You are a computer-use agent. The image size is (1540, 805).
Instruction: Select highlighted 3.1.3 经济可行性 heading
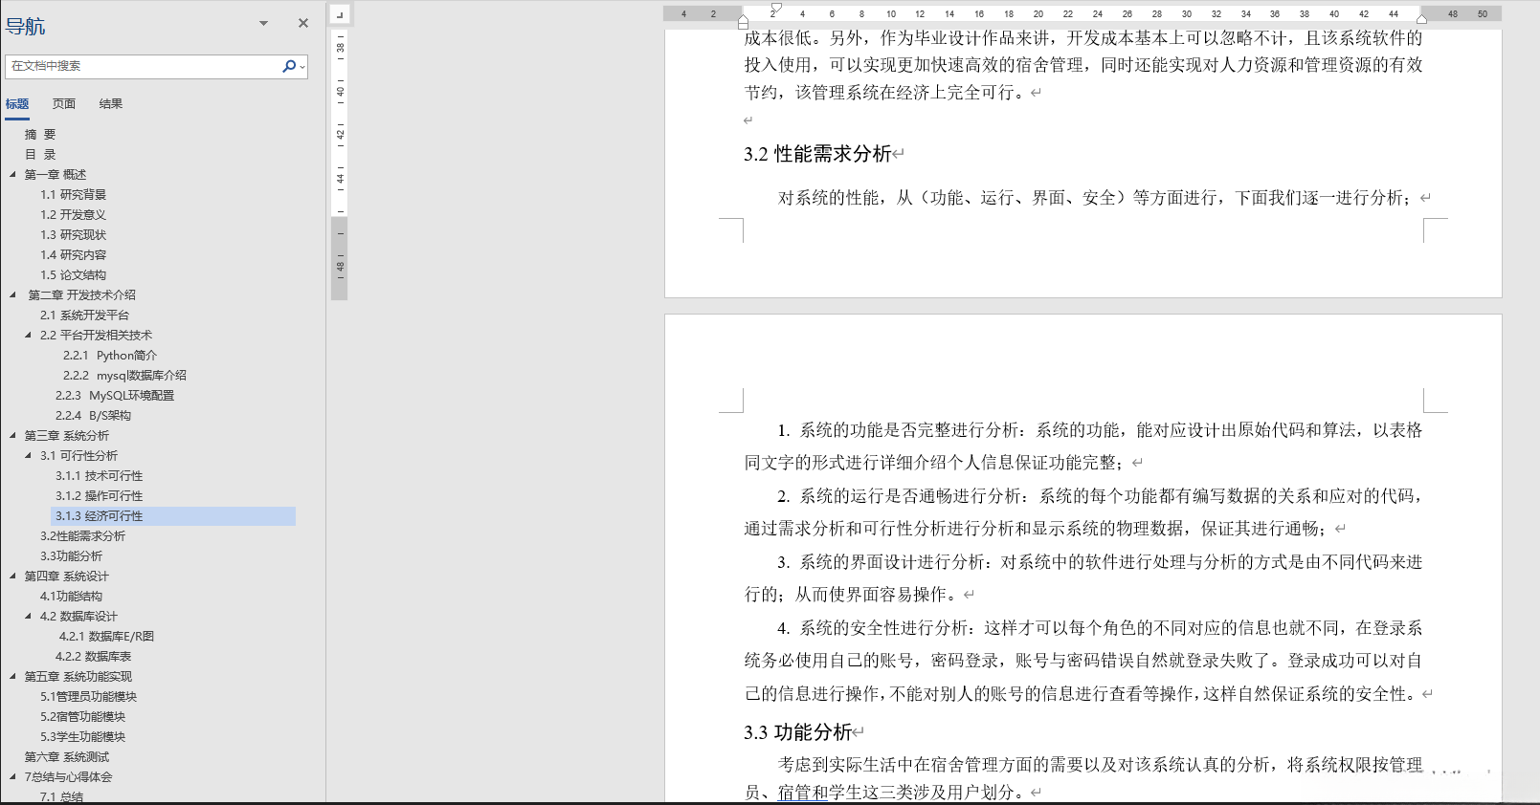(x=173, y=516)
